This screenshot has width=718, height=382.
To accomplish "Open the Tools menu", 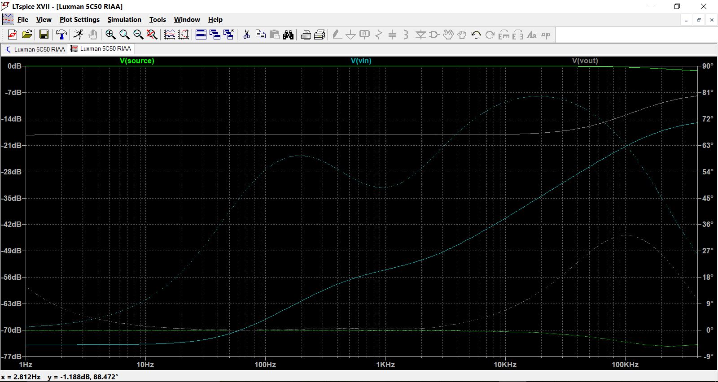I will (x=158, y=20).
